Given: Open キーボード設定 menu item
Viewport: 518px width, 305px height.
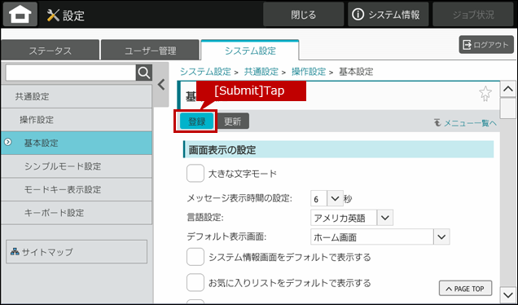Looking at the screenshot, I should (77, 212).
